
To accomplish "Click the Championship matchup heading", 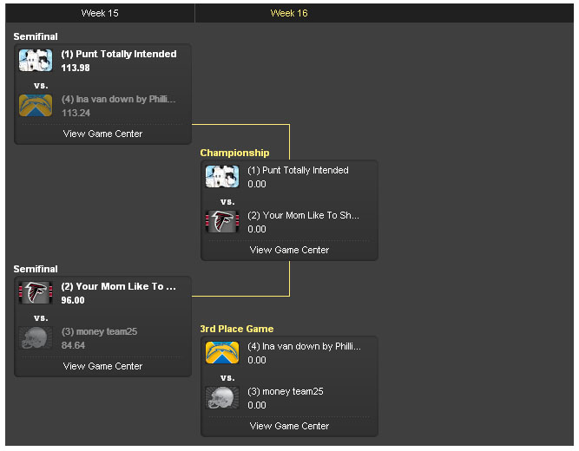I will coord(234,153).
